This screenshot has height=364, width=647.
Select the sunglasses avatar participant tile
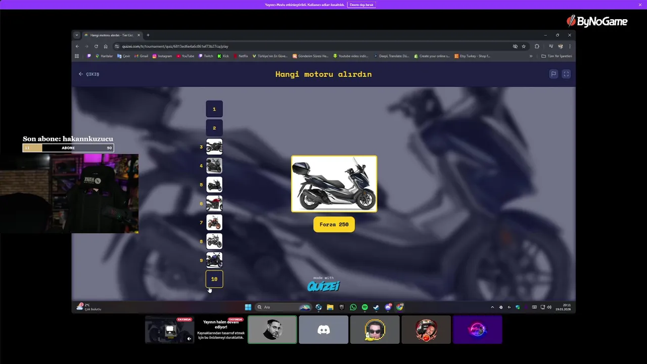click(375, 330)
